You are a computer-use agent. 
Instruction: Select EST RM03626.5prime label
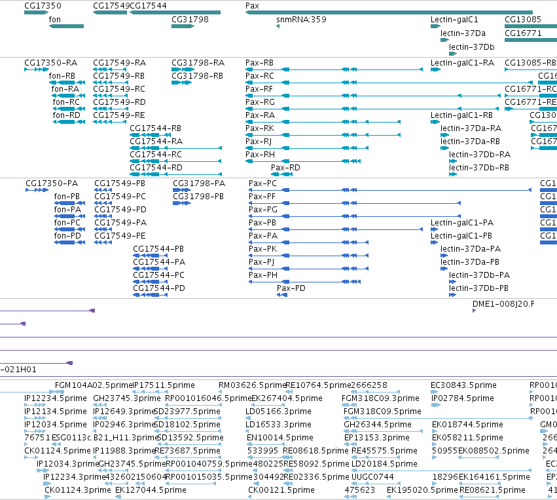pyautogui.click(x=253, y=385)
